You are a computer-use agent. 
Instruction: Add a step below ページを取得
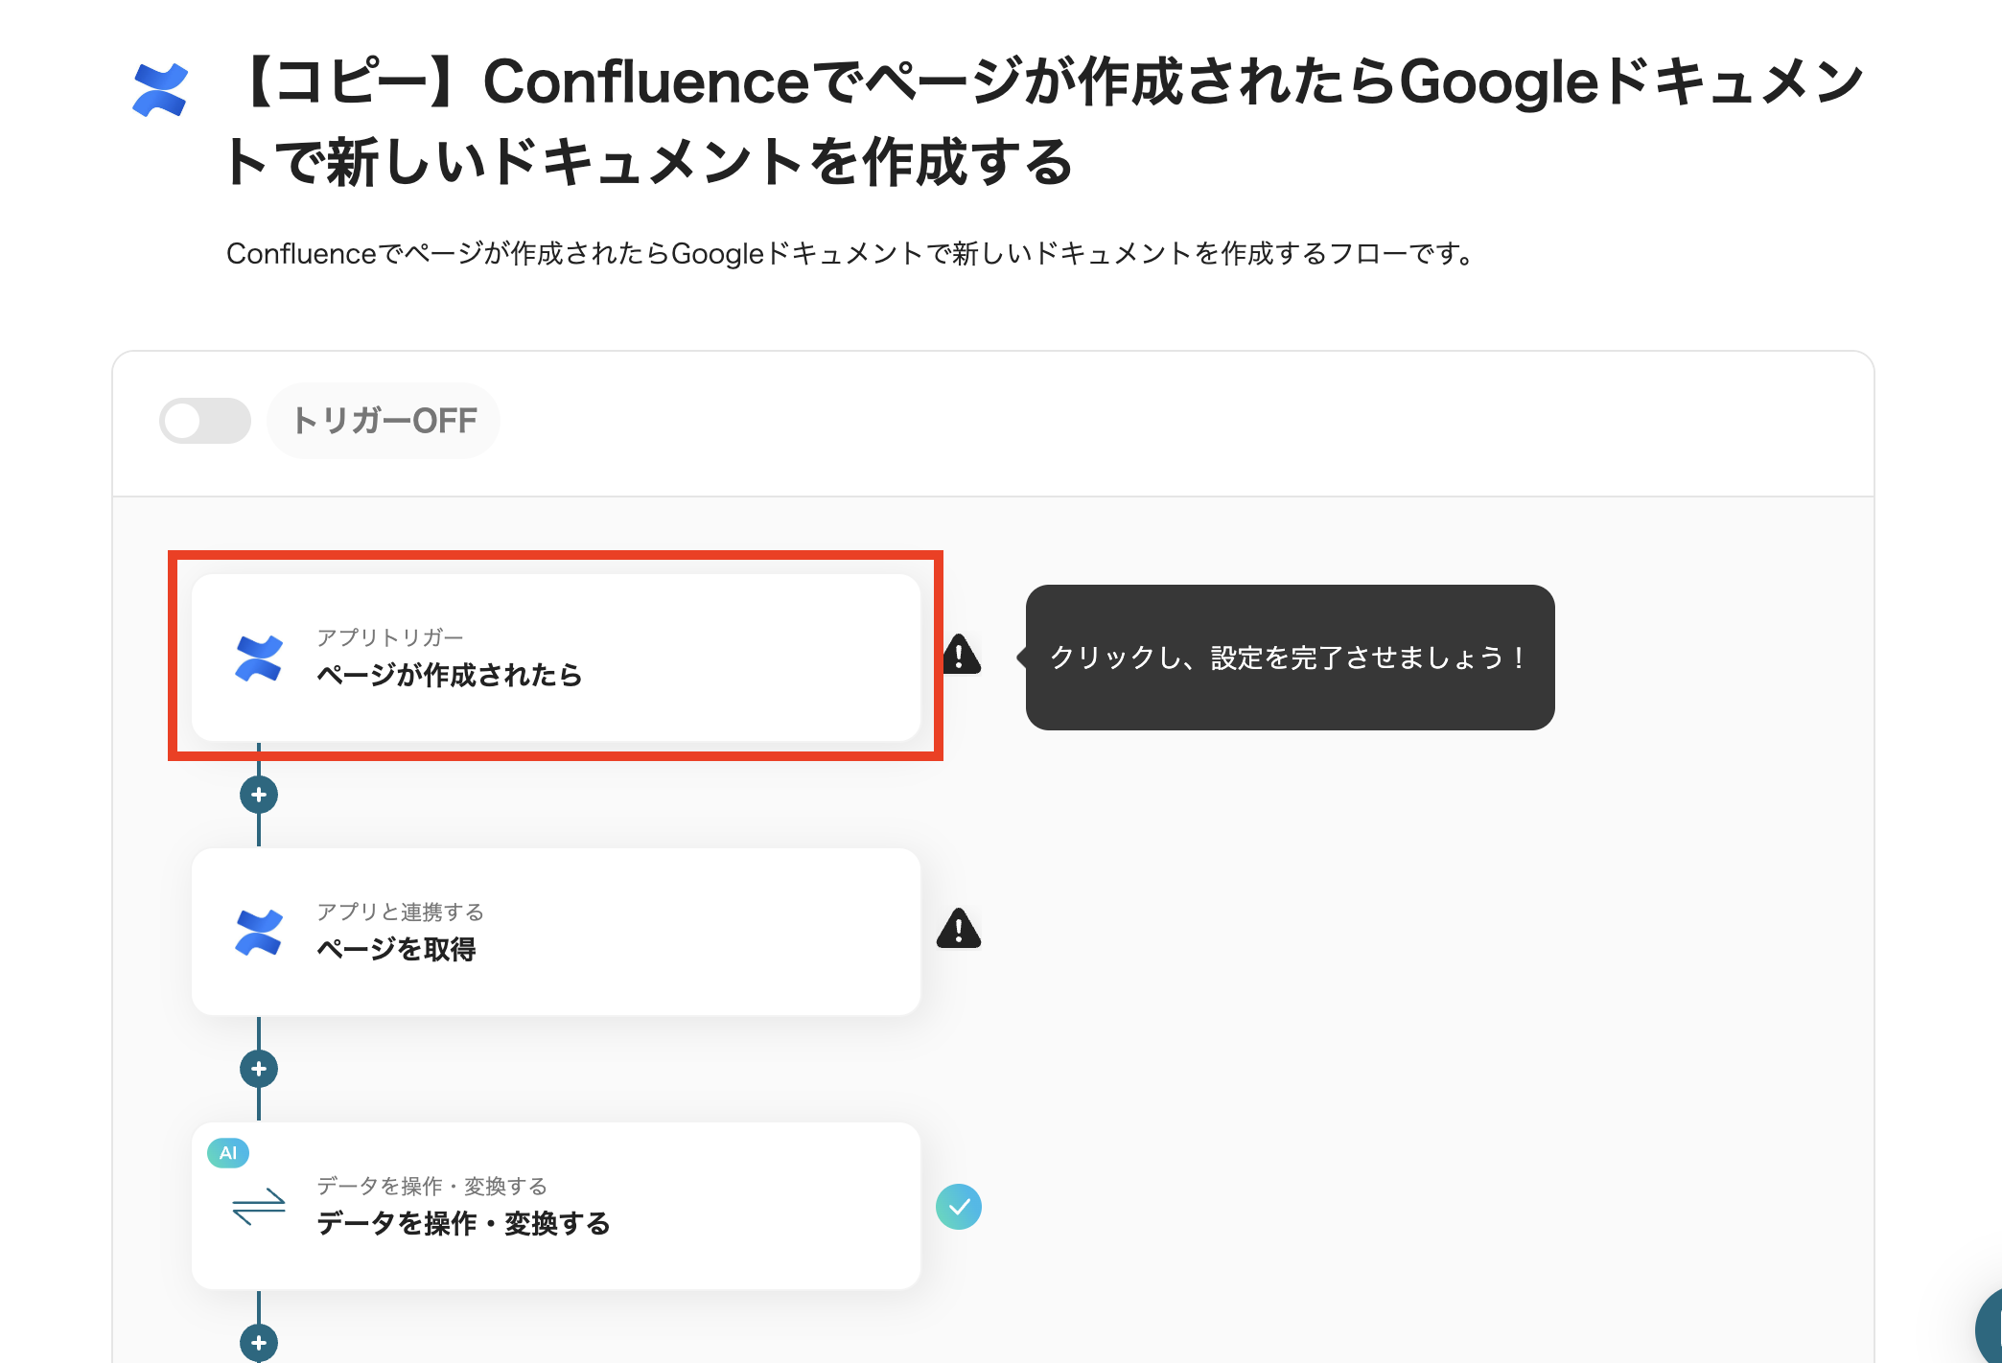coord(259,1069)
